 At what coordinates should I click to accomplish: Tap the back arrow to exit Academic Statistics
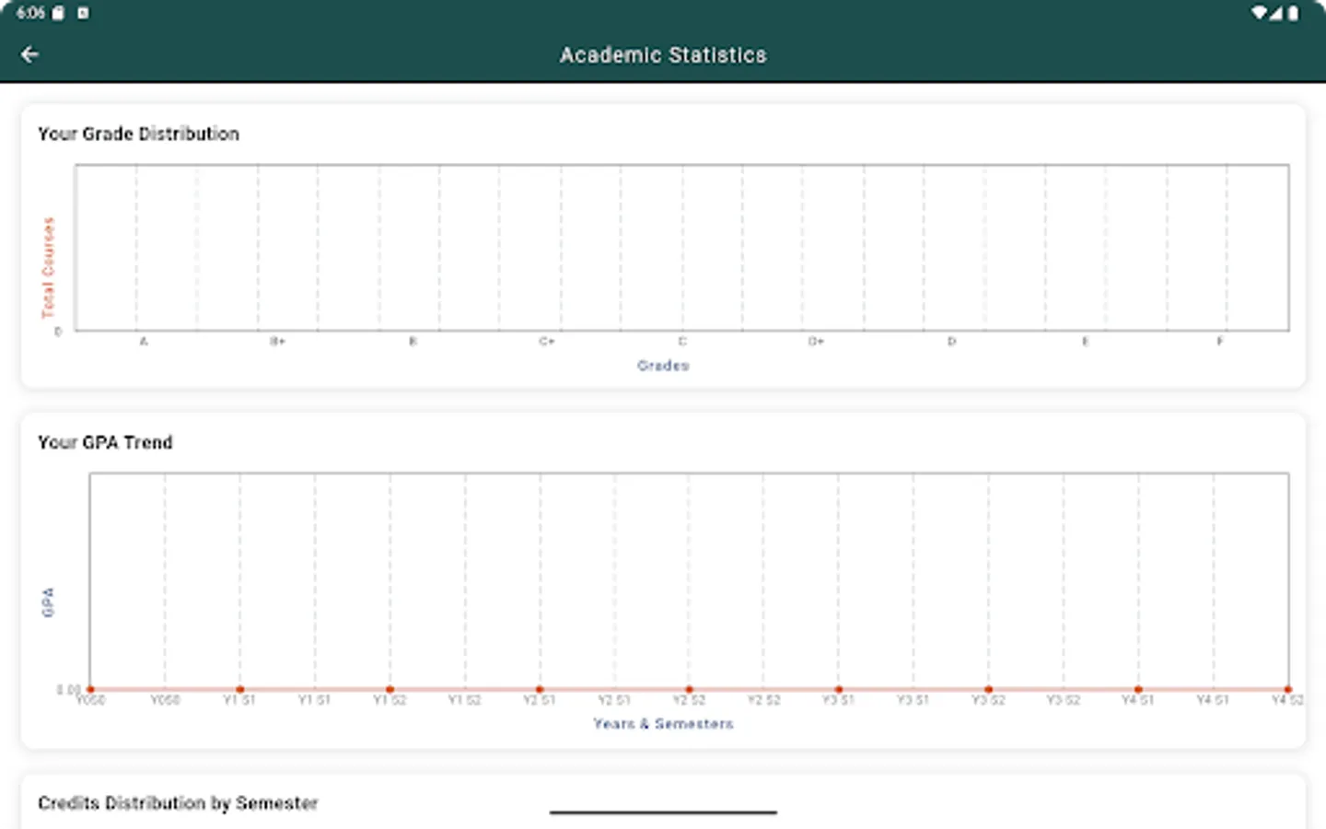pyautogui.click(x=30, y=53)
